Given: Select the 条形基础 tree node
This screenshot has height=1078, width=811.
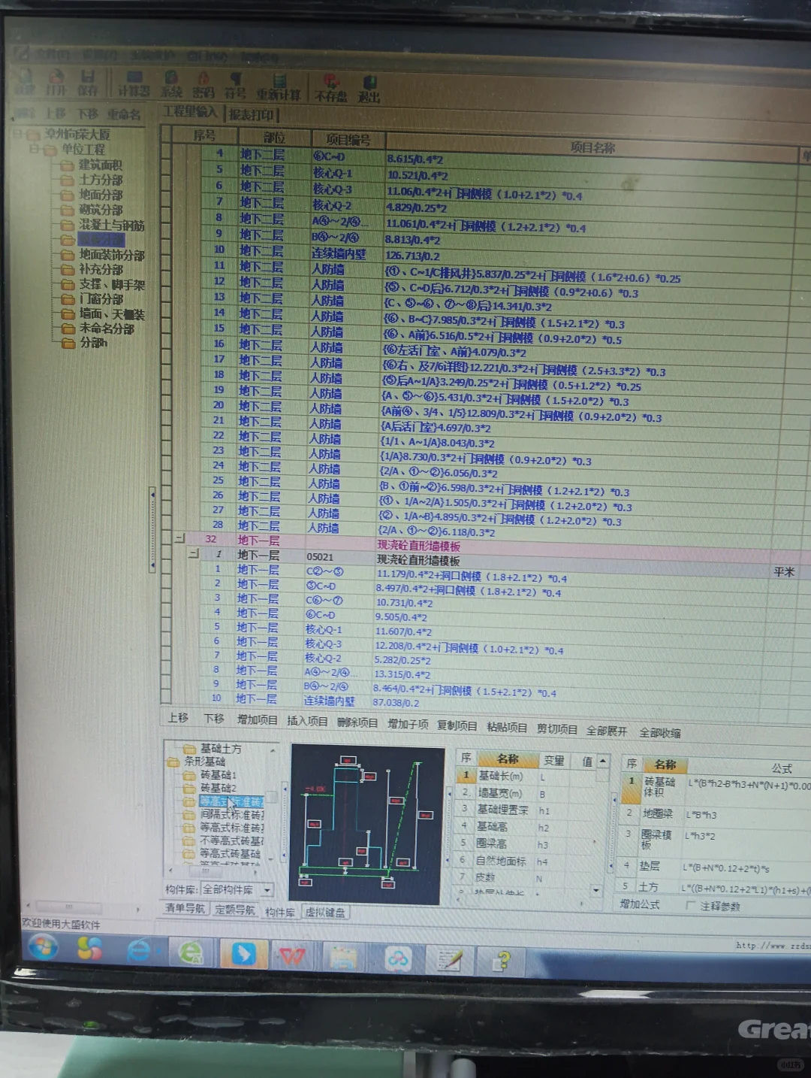Looking at the screenshot, I should [x=204, y=761].
